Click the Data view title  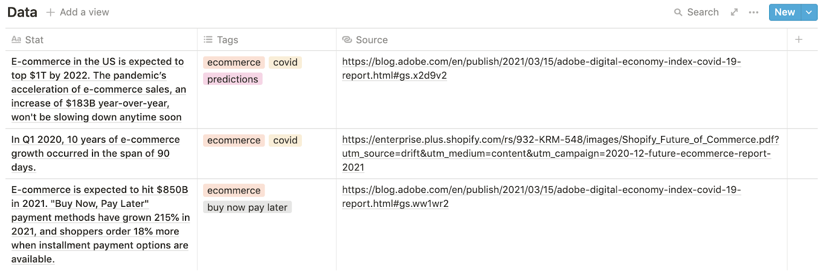tap(22, 12)
